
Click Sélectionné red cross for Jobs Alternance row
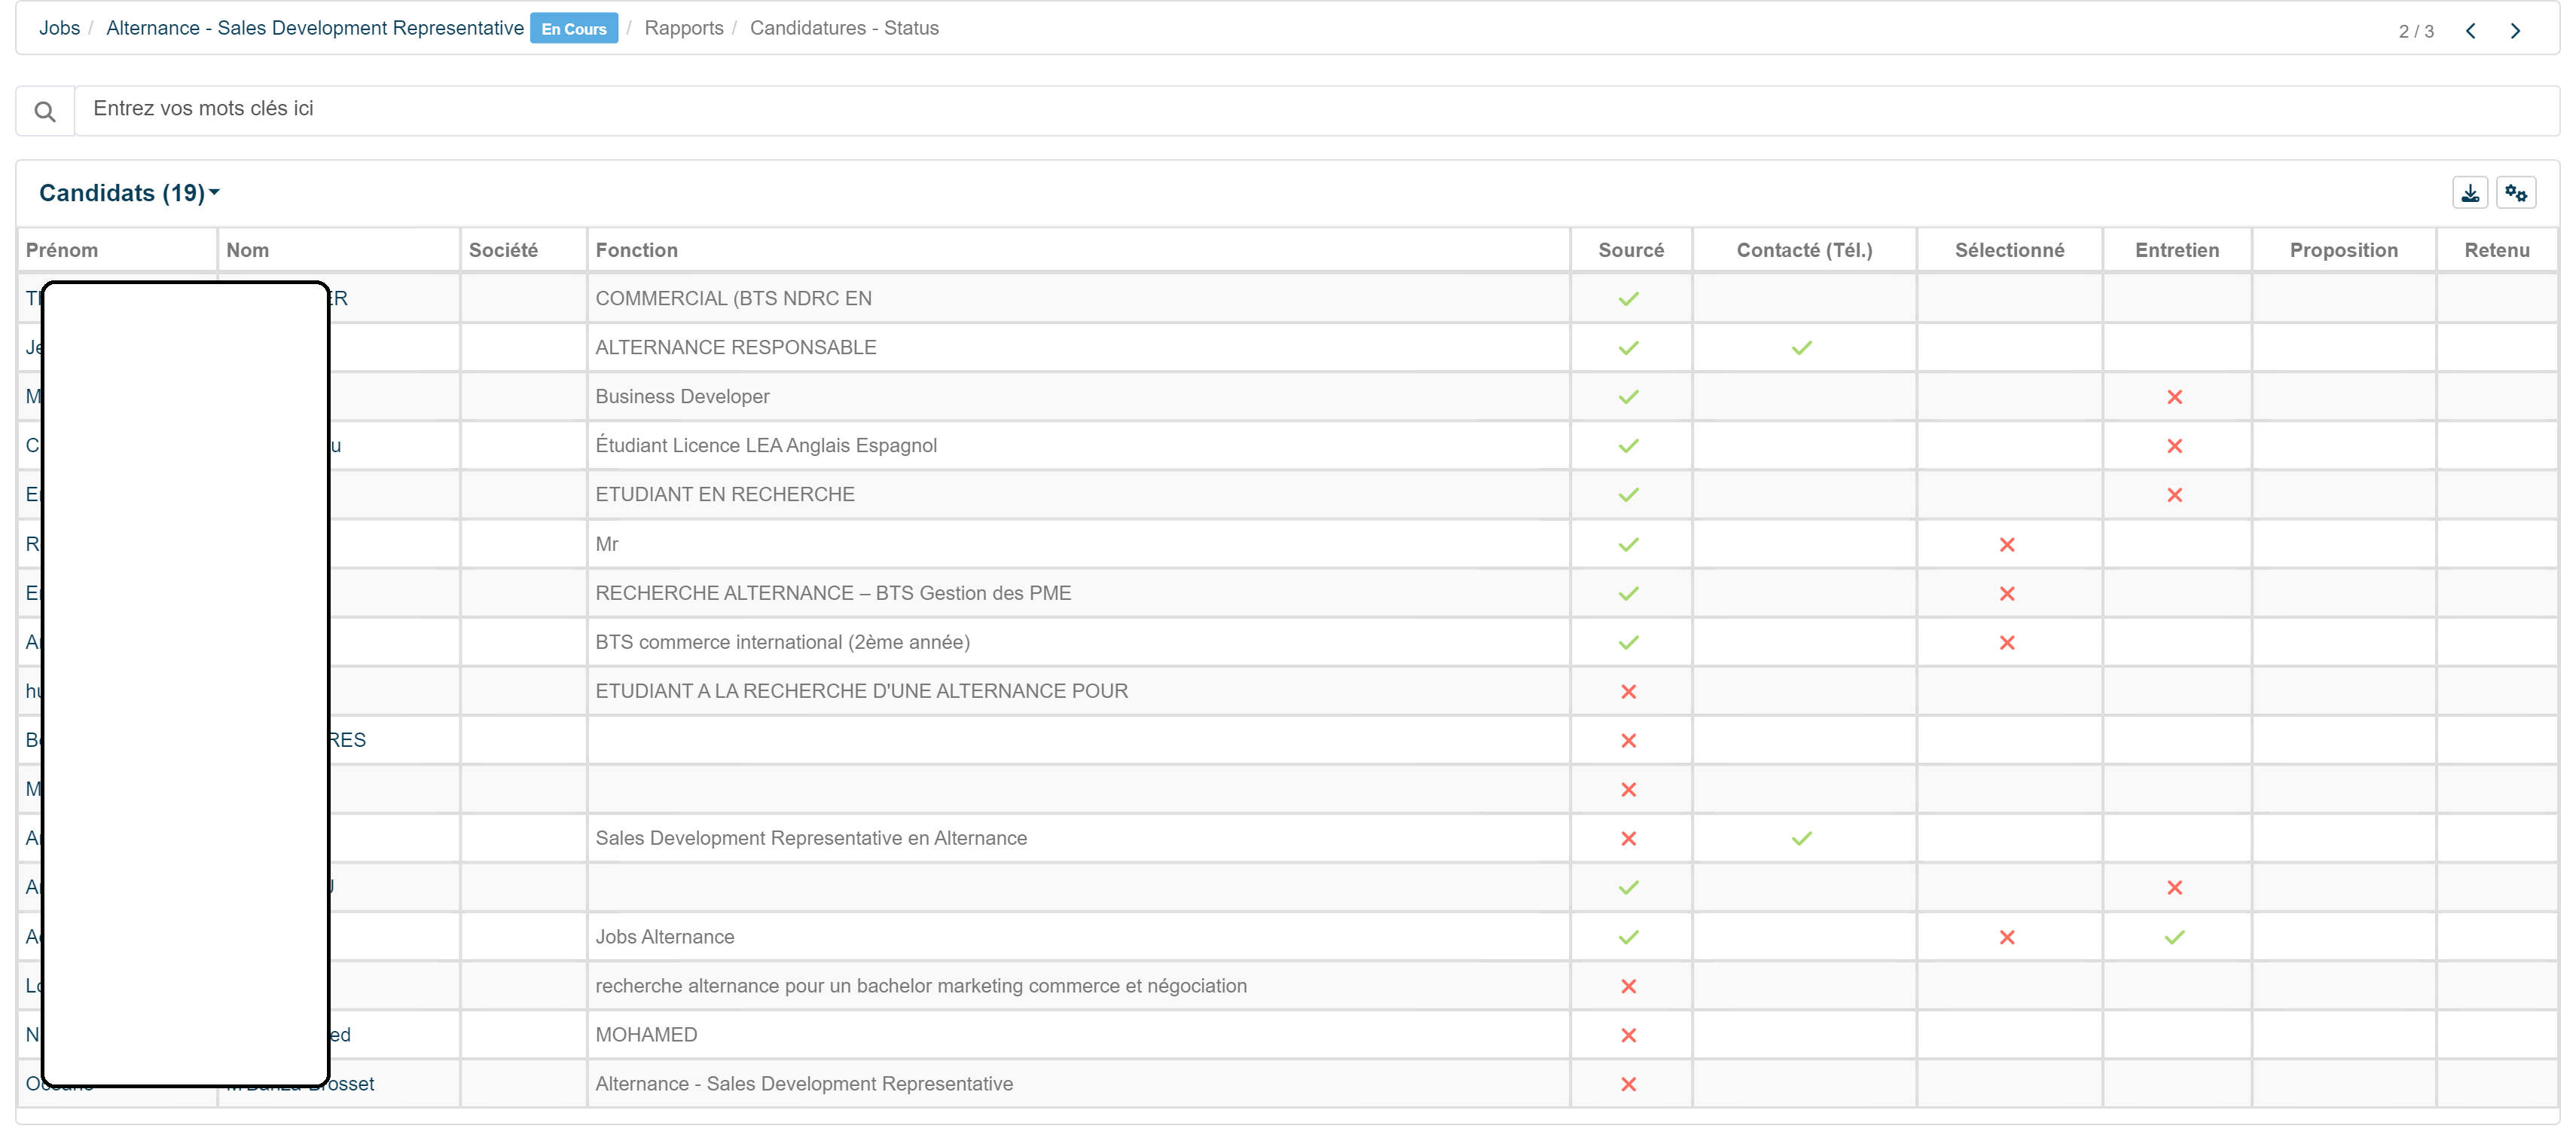point(2007,938)
